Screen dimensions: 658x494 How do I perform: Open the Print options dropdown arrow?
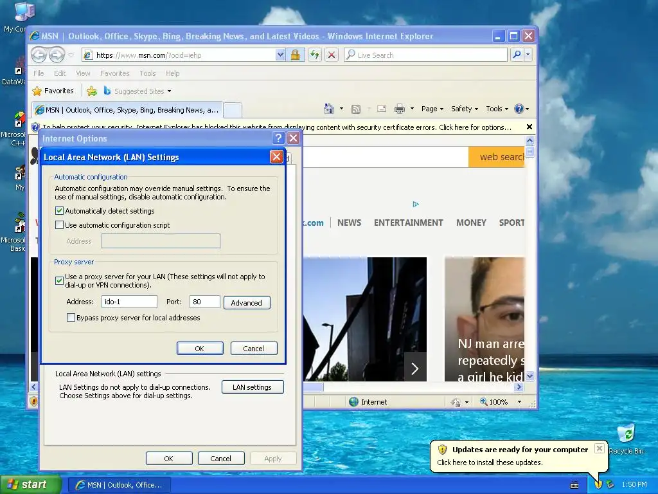[412, 109]
